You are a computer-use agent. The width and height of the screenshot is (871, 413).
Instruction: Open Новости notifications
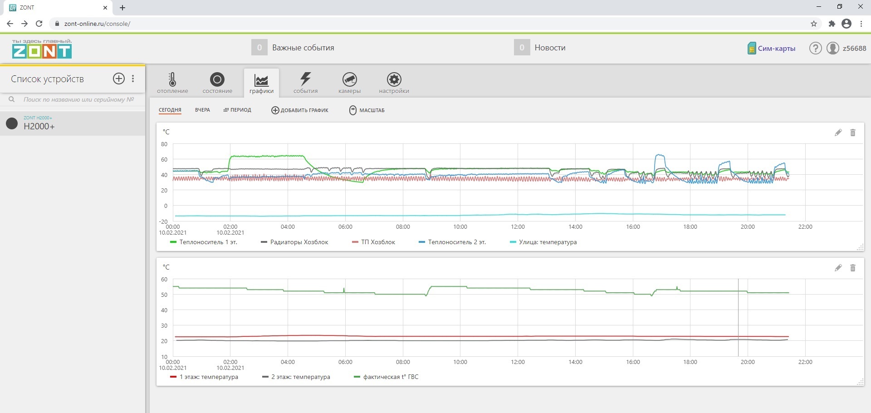(540, 48)
